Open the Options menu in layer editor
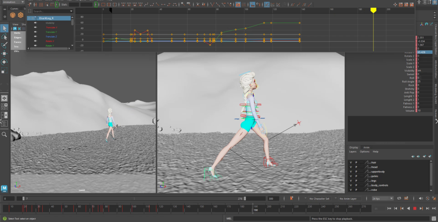438x222 pixels. [364, 152]
